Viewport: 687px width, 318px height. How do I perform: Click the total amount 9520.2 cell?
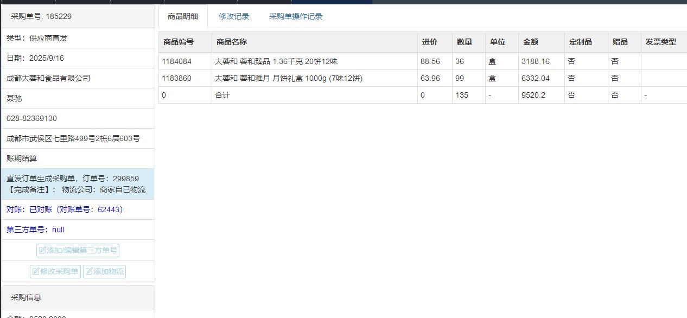click(x=533, y=95)
